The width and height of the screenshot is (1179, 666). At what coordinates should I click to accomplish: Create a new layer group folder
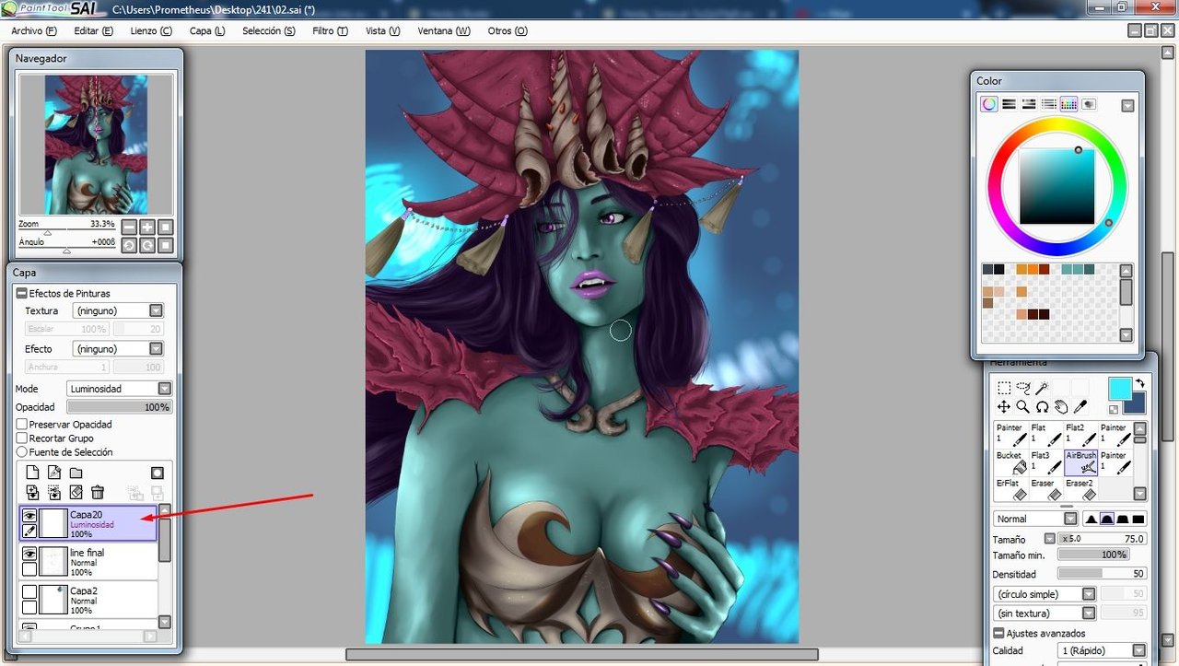click(76, 473)
